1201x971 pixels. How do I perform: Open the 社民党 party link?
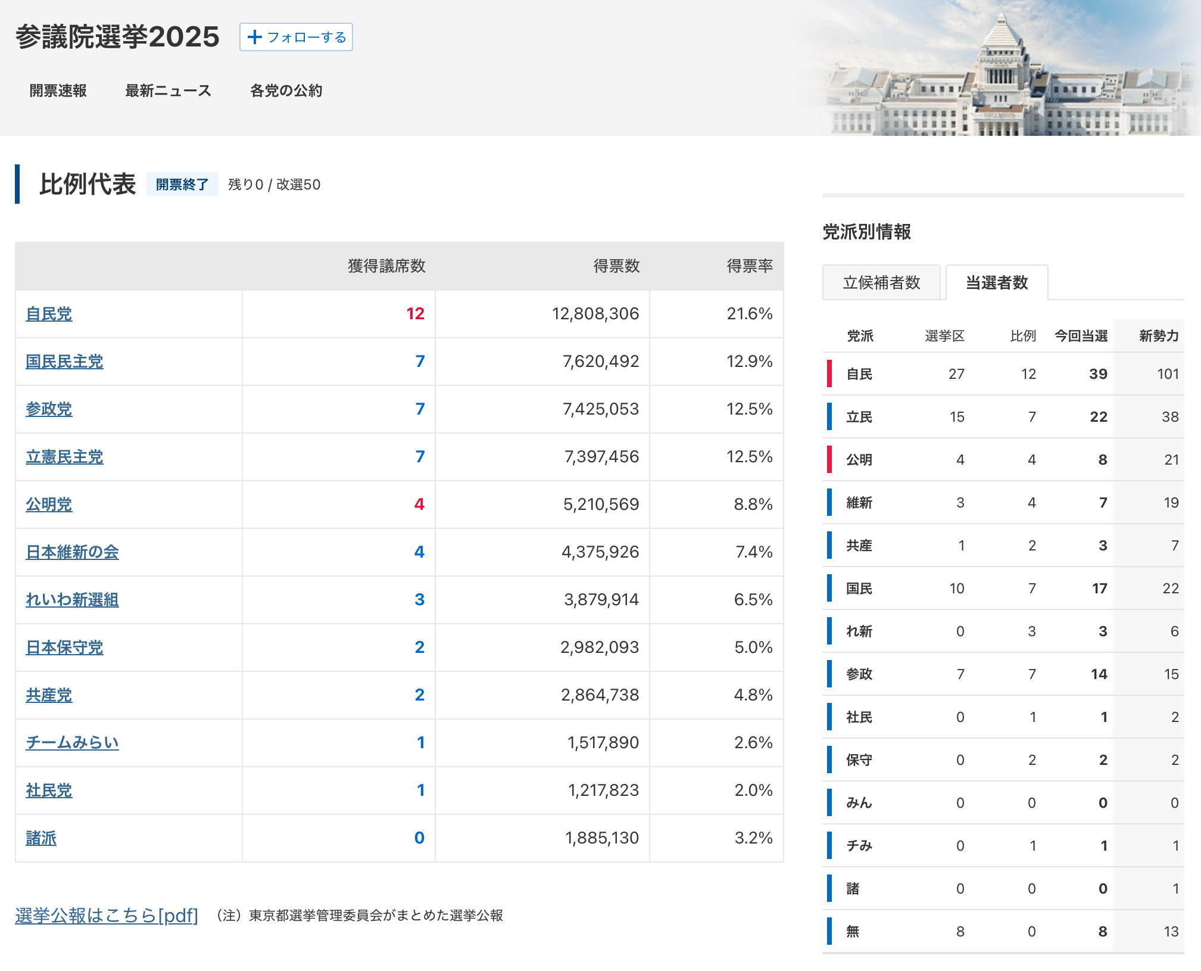point(49,791)
